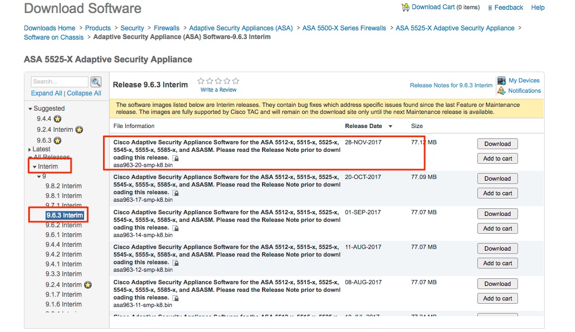Select 9.8.2 Interim in release tree
Screen dimensions: 575x332
pos(63,186)
